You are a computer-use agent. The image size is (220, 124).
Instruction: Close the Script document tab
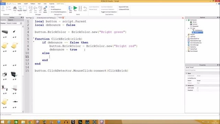(63, 18)
